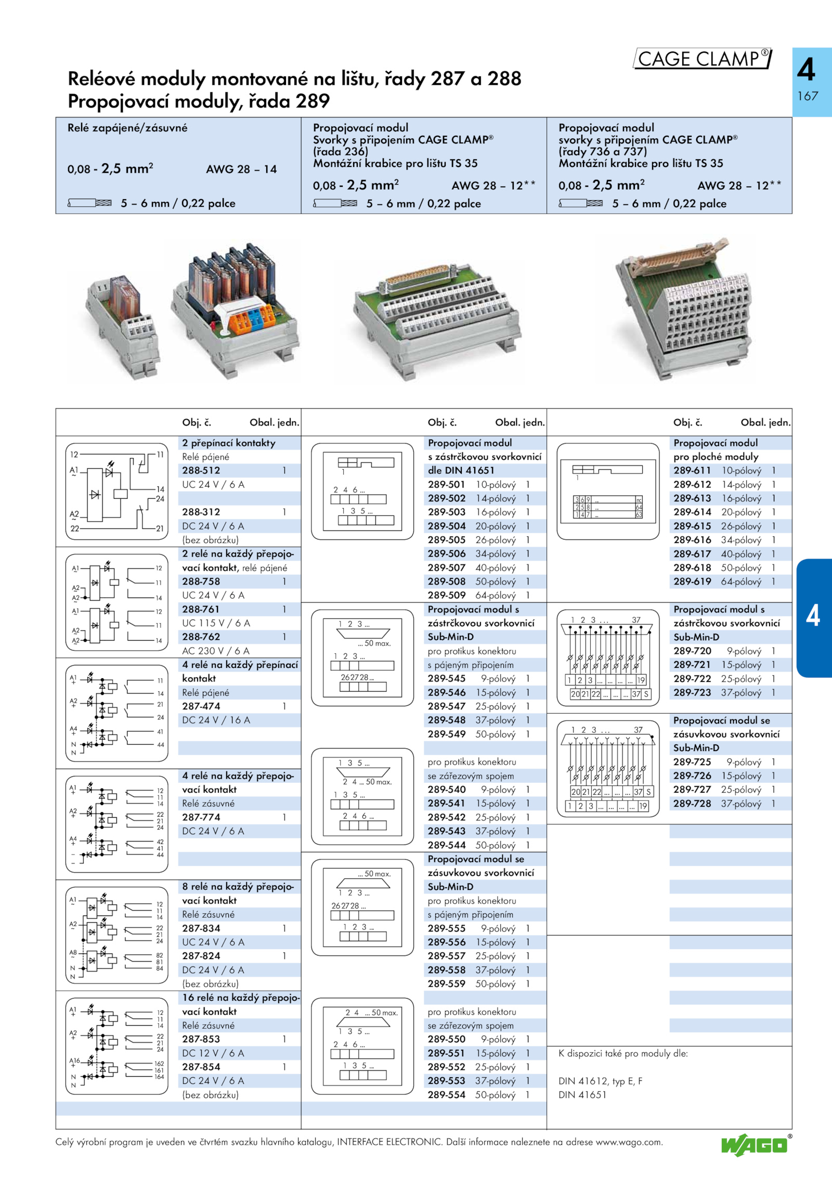Click order number 289-550
832x1177 pixels.
pyautogui.click(x=447, y=1039)
